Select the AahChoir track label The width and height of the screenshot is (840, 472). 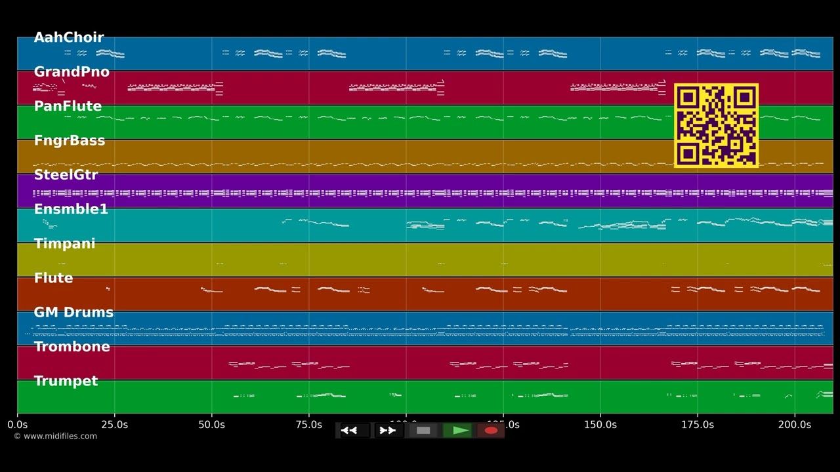[x=69, y=37]
